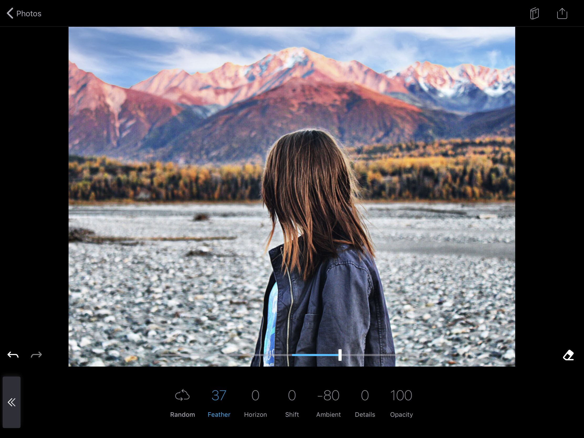Select the Opacity parameter

(x=401, y=414)
